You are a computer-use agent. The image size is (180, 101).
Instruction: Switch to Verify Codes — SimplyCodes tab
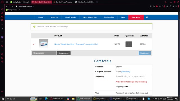(20, 2)
